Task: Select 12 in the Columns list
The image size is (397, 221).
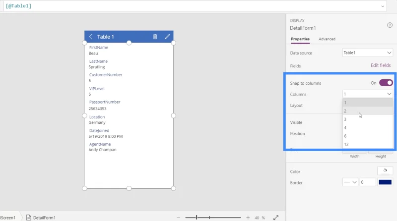Action: pos(368,144)
